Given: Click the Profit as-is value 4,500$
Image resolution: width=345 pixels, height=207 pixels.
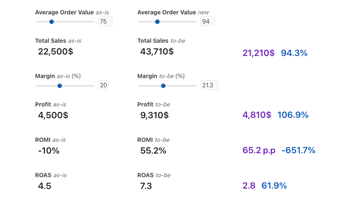Looking at the screenshot, I should point(53,115).
